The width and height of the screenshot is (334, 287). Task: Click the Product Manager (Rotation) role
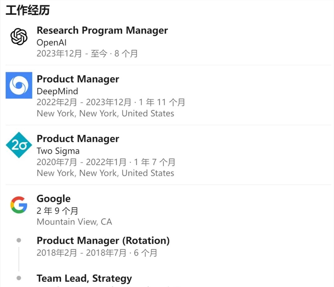(x=103, y=241)
